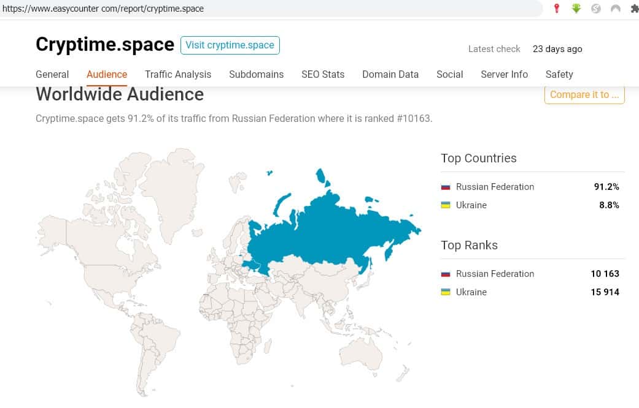This screenshot has width=639, height=408.
Task: Switch to the Server Info tab
Action: [504, 74]
